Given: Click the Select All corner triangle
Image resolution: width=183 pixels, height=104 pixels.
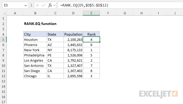Looking at the screenshot, I should (x=4, y=13).
